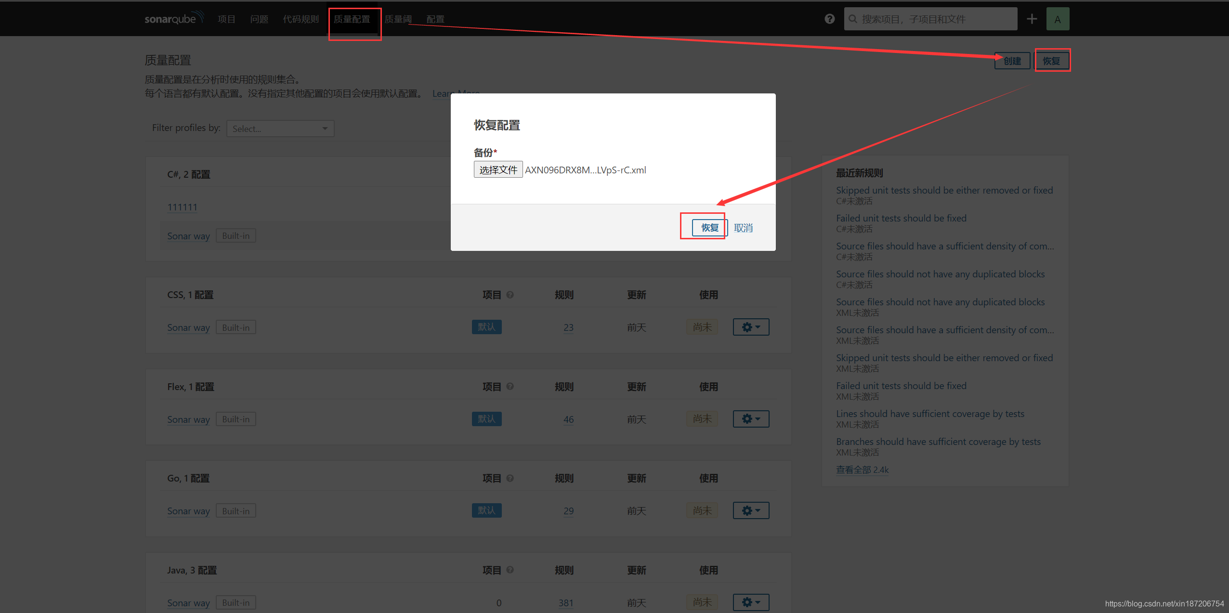Image resolution: width=1229 pixels, height=613 pixels.
Task: Click the 创建 button at top right
Action: tap(1012, 61)
